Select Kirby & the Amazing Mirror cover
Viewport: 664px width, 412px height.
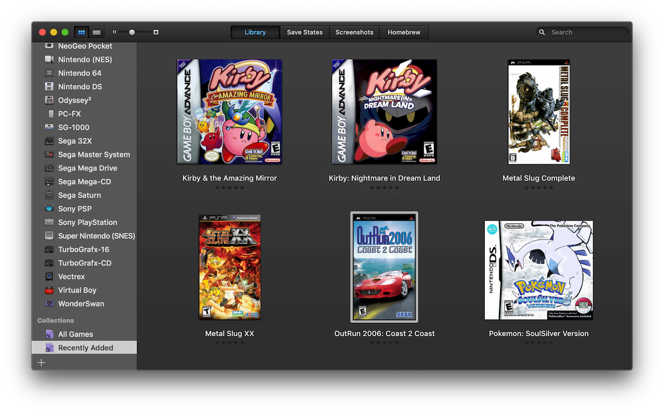[x=230, y=112]
